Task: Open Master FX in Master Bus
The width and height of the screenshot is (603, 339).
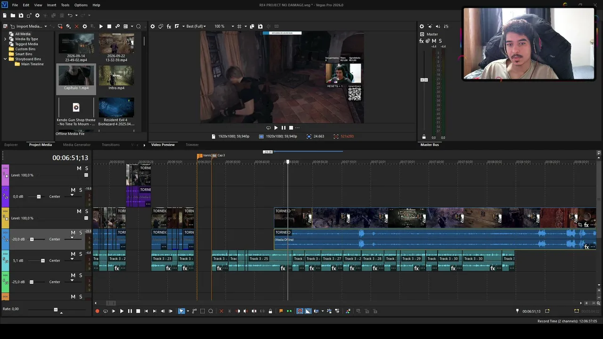Action: [422, 41]
